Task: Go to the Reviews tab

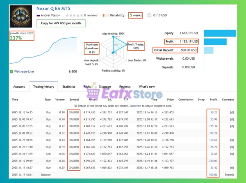Action: click(x=125, y=87)
